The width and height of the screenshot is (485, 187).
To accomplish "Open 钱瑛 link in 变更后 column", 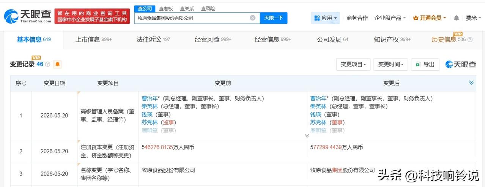I will (316, 114).
